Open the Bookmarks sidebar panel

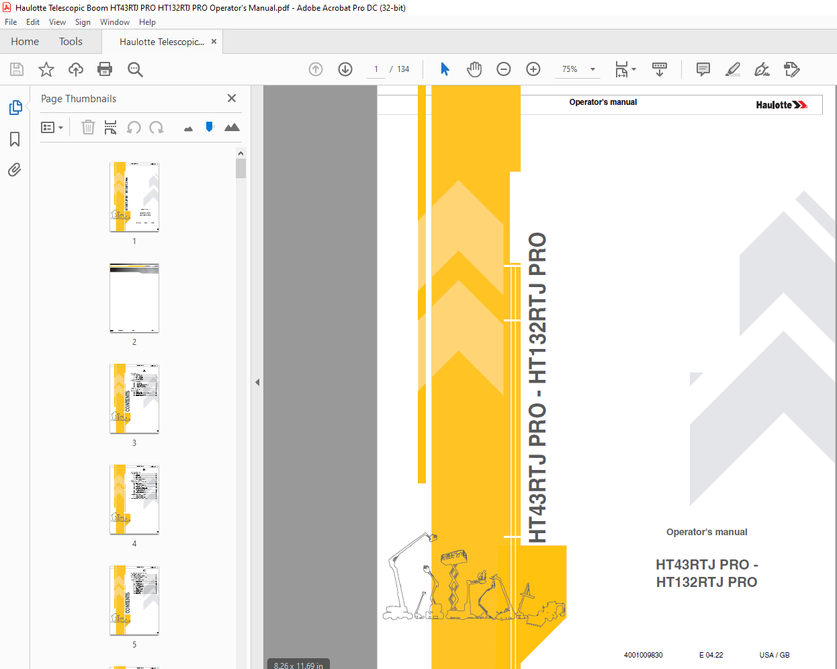point(15,139)
